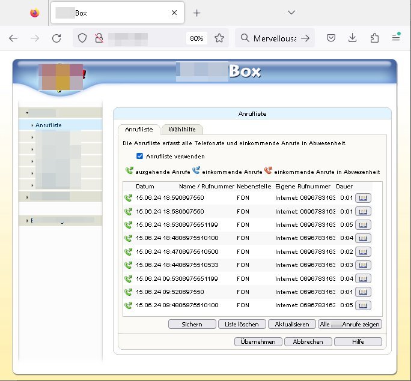Click the green 'ausgehende Anrufe' legend icon
Image resolution: width=411 pixels, height=381 pixels.
tap(129, 170)
